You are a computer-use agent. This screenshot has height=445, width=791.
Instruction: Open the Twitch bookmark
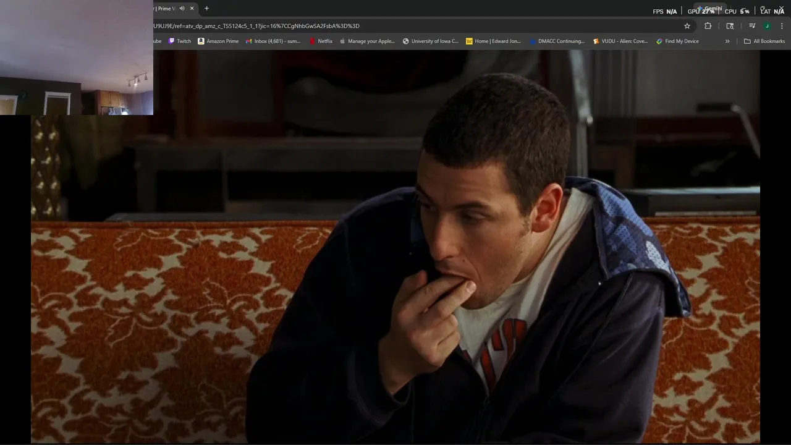[180, 41]
